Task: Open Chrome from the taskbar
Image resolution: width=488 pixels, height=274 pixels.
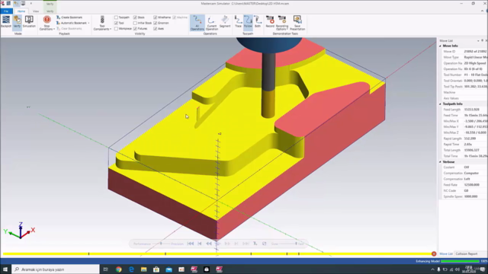Action: coord(119,269)
